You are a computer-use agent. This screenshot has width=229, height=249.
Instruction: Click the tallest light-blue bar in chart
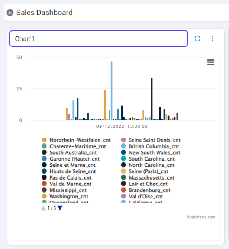coord(112,91)
